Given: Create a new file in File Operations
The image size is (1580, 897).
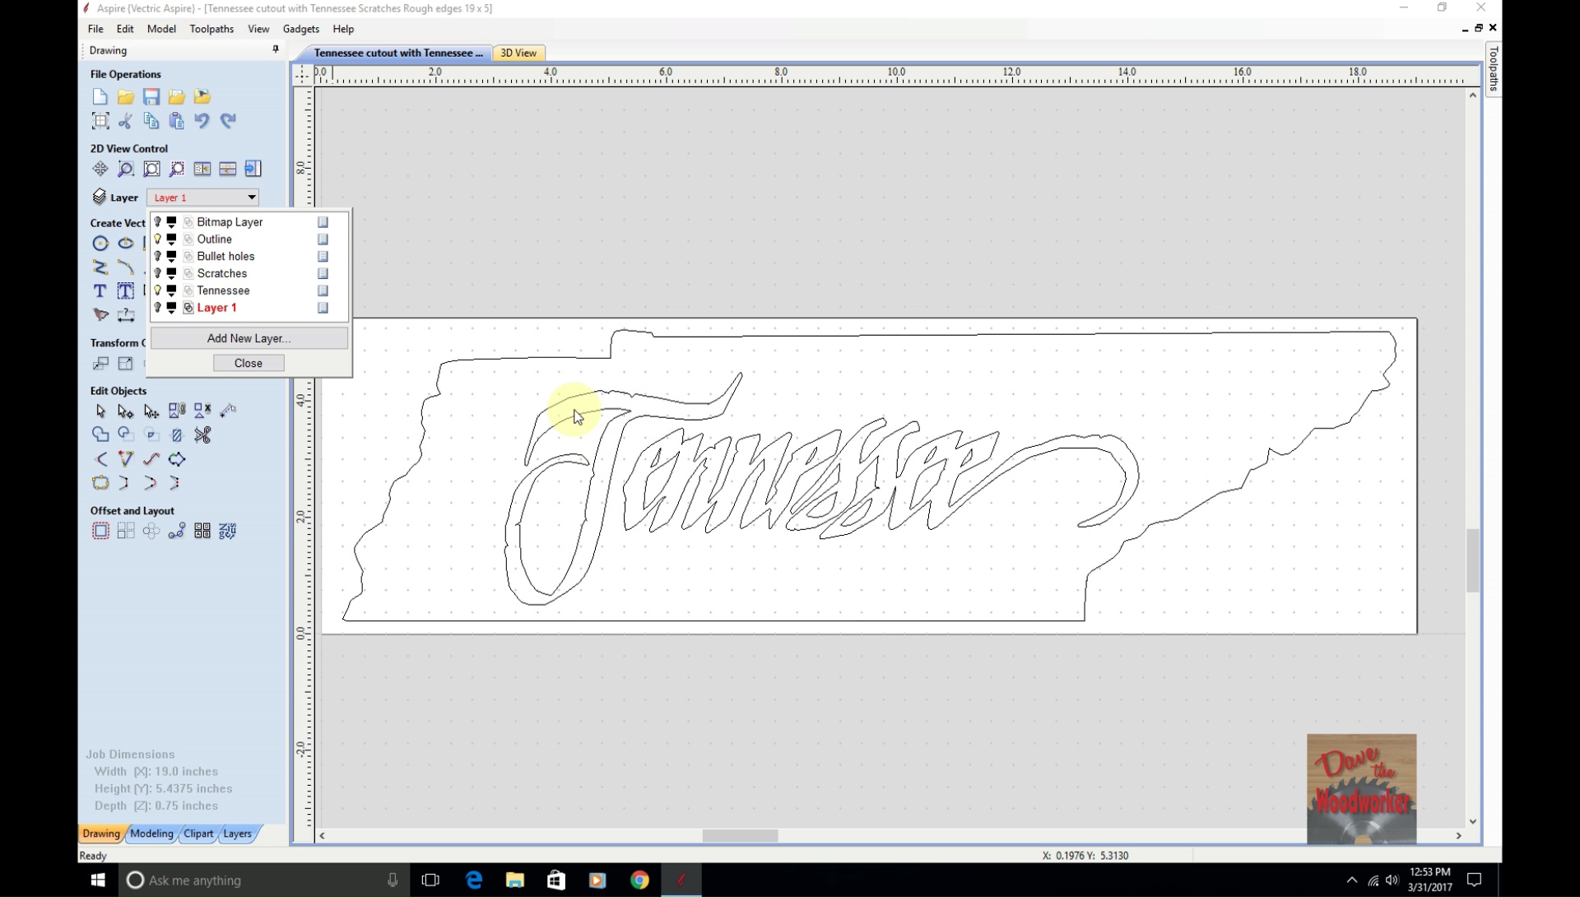Looking at the screenshot, I should (x=100, y=97).
